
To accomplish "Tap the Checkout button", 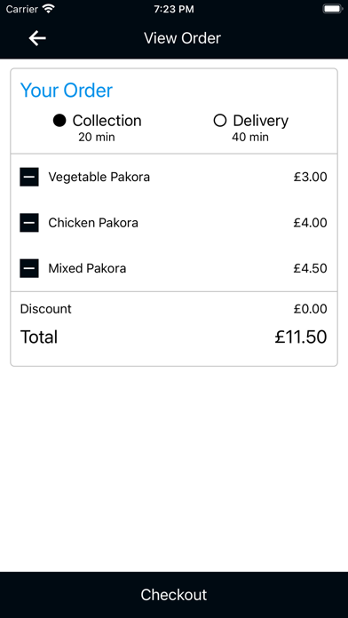I will pos(174,595).
